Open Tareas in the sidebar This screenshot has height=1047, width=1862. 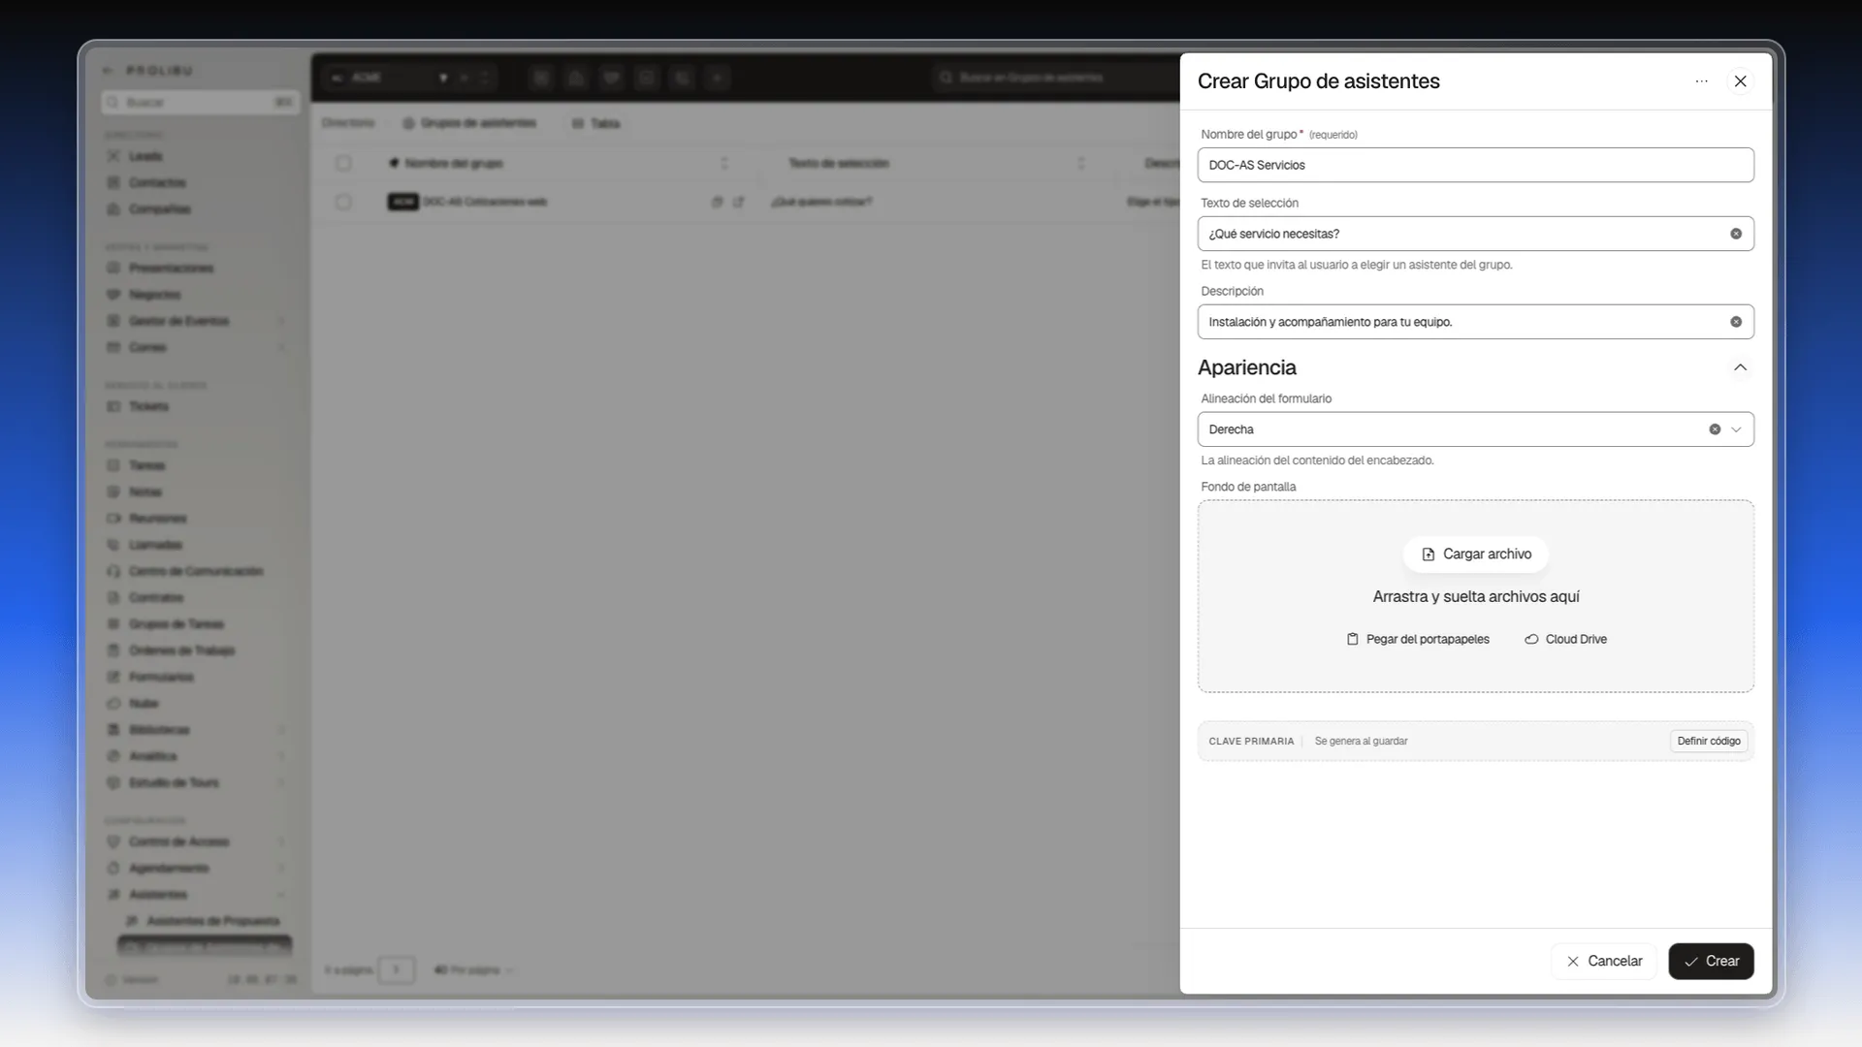(x=146, y=465)
